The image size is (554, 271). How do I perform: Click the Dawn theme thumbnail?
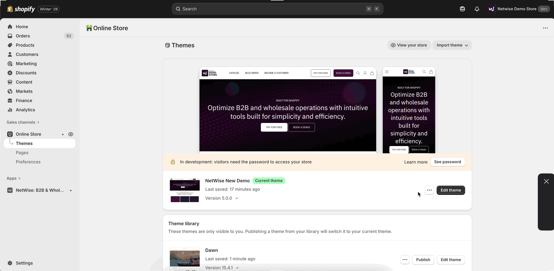[185, 259]
